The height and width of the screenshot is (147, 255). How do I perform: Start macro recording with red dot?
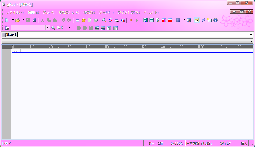[x=131, y=20]
